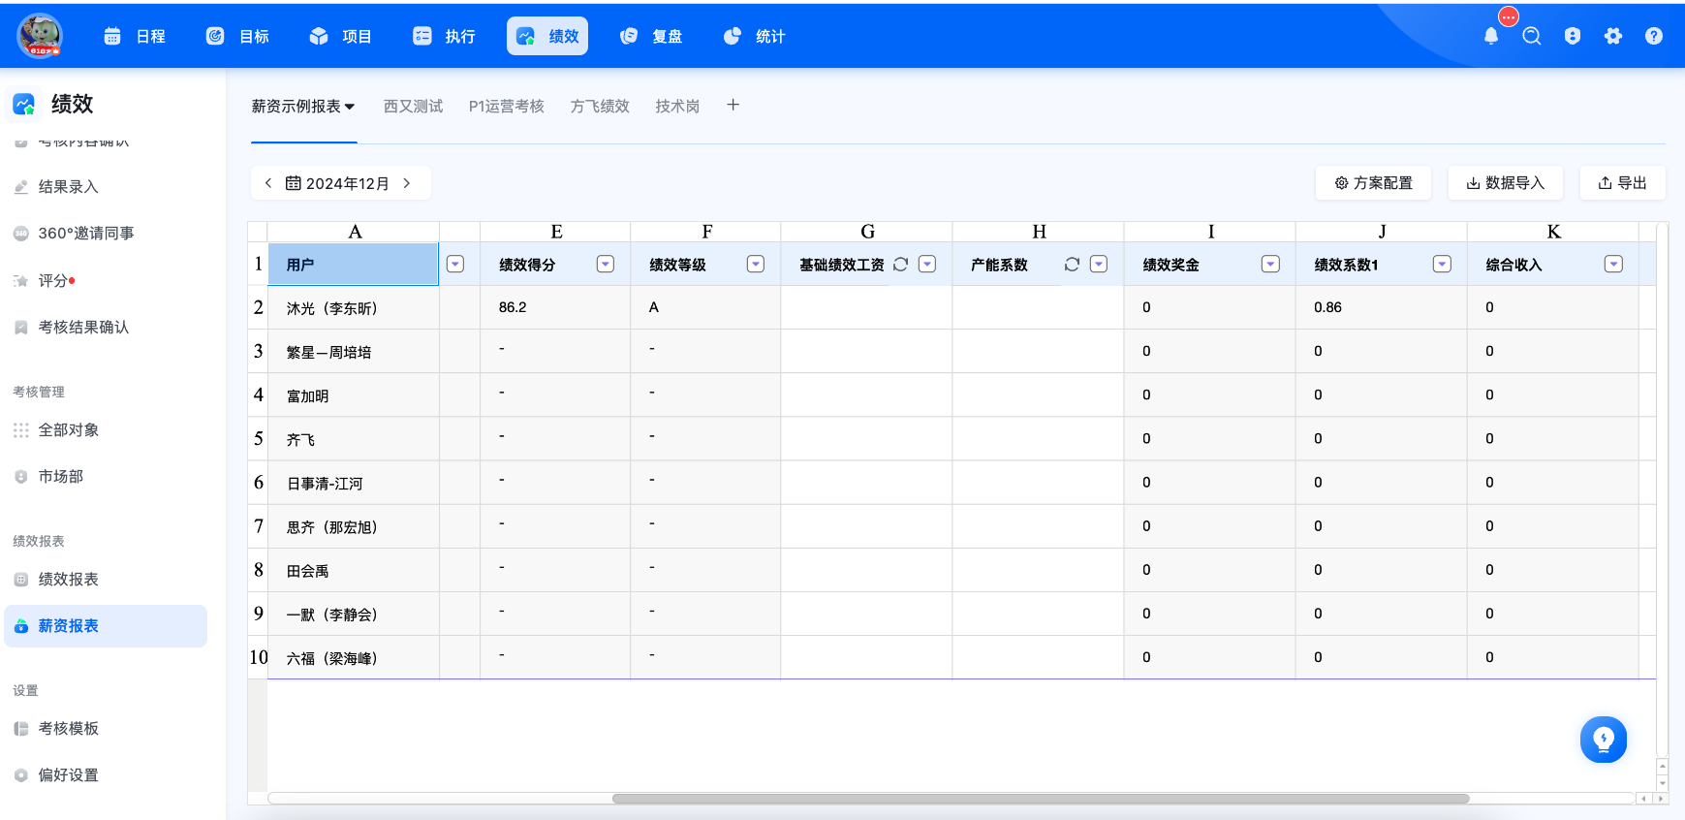Click the 方案配置 button

pyautogui.click(x=1373, y=183)
